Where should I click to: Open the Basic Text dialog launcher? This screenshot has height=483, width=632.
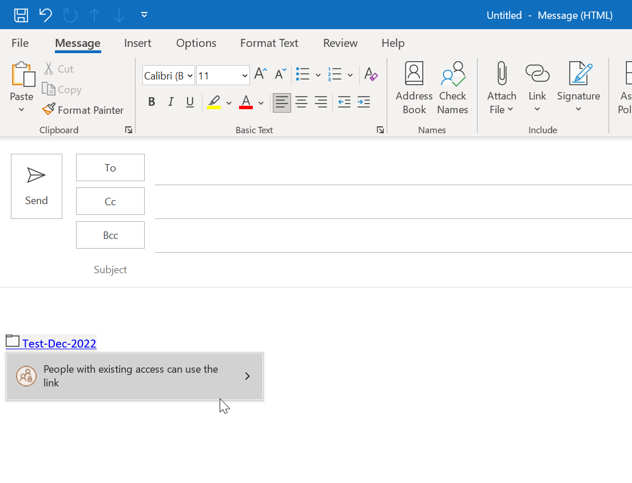tap(380, 130)
